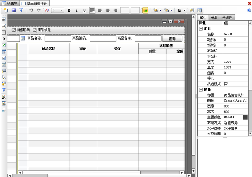Viewport: 252px width, 177px height.
Task: Toggle bold formatting
Action: (x=69, y=10)
